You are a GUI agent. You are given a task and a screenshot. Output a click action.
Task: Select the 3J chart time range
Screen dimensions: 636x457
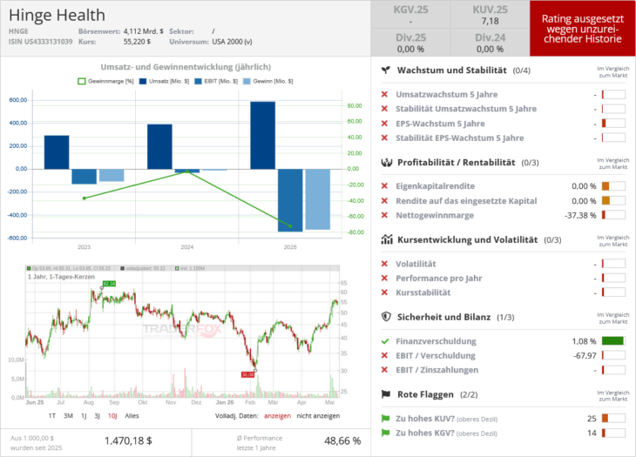[97, 416]
